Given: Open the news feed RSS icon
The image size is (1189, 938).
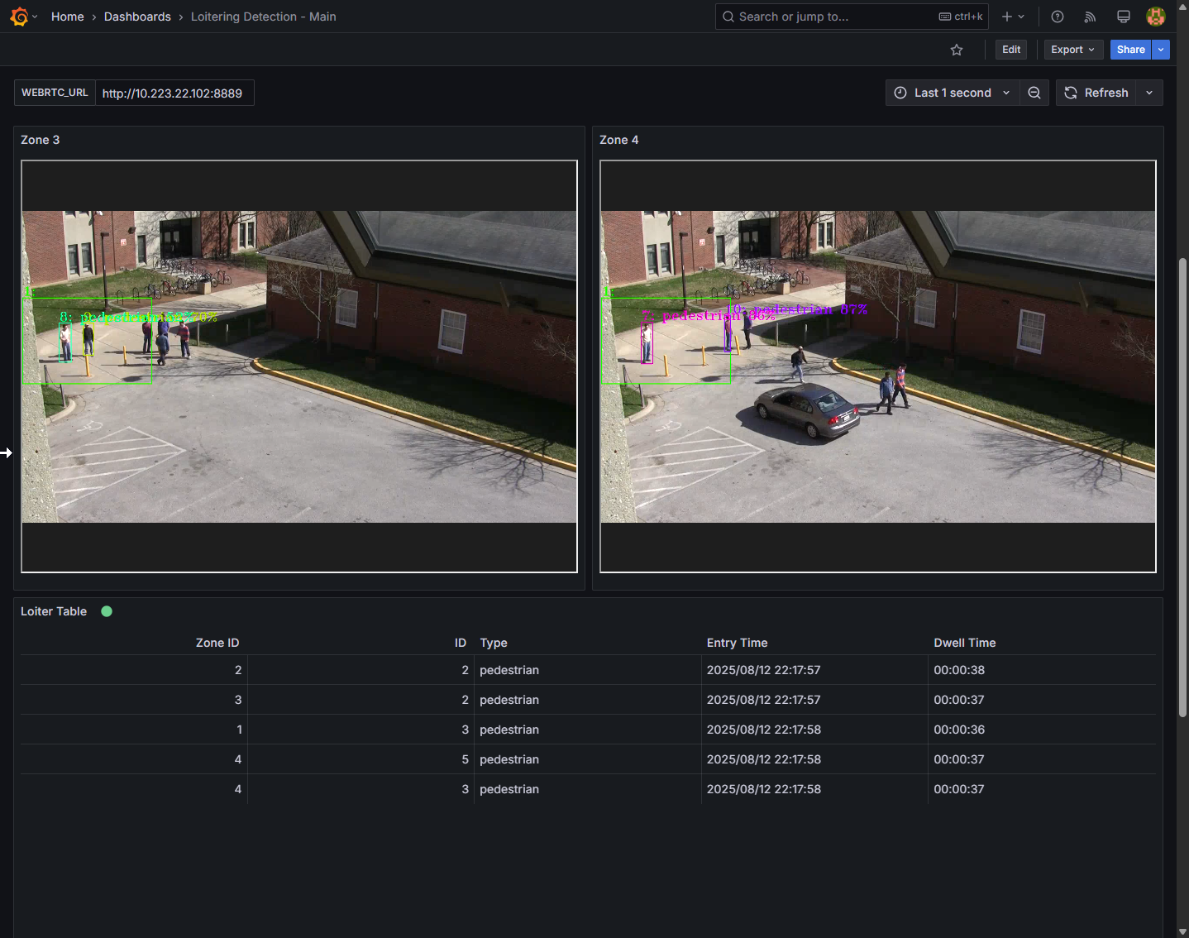Looking at the screenshot, I should (x=1090, y=17).
